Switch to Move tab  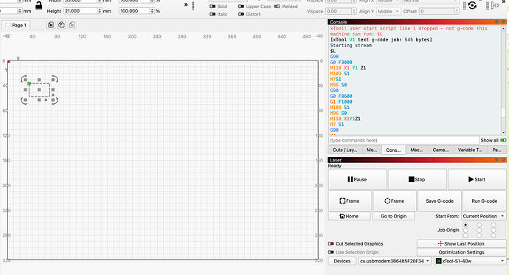(x=371, y=150)
